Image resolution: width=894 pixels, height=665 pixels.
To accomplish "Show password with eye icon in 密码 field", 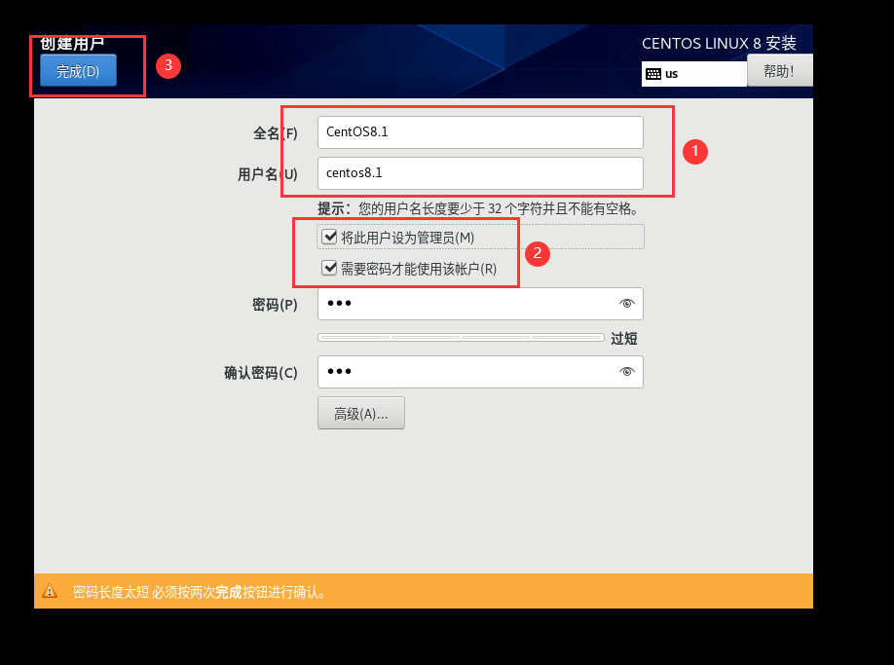I will (626, 303).
